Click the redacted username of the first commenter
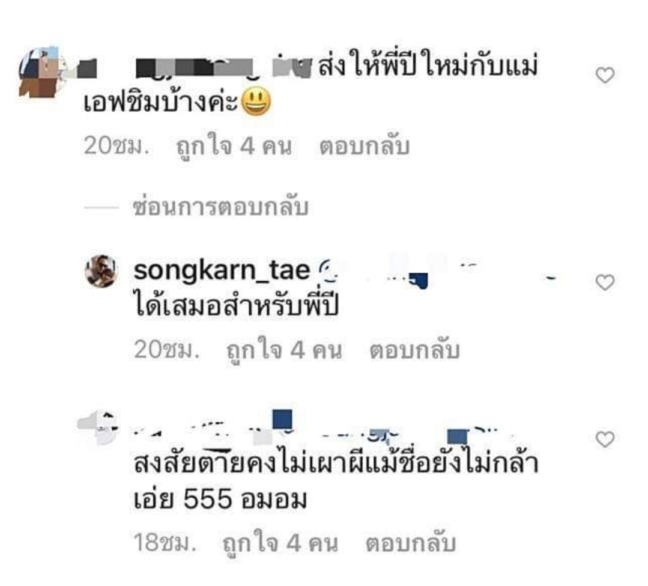The width and height of the screenshot is (648, 586). 194,67
